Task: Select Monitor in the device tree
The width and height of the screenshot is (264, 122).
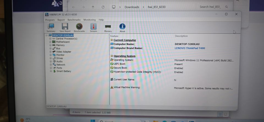Action: pyautogui.click(x=60, y=55)
